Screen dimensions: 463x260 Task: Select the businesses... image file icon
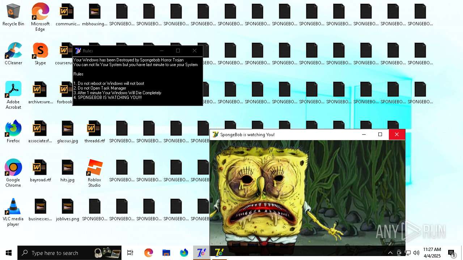click(x=41, y=210)
